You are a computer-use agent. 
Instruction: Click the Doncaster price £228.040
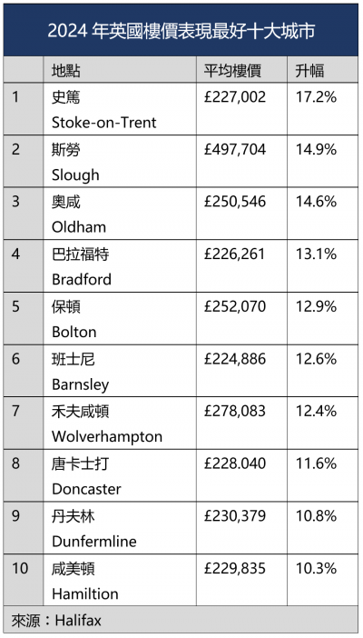coord(235,464)
